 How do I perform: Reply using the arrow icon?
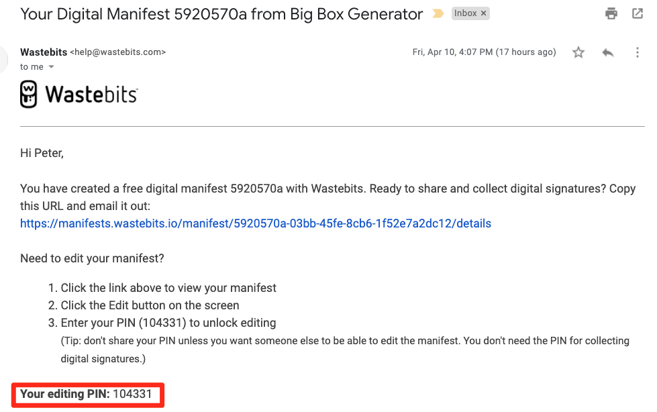point(607,52)
